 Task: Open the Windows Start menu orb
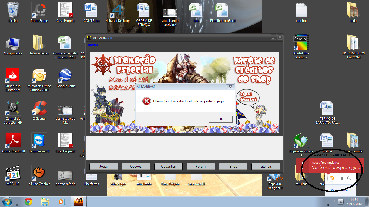pyautogui.click(x=7, y=202)
